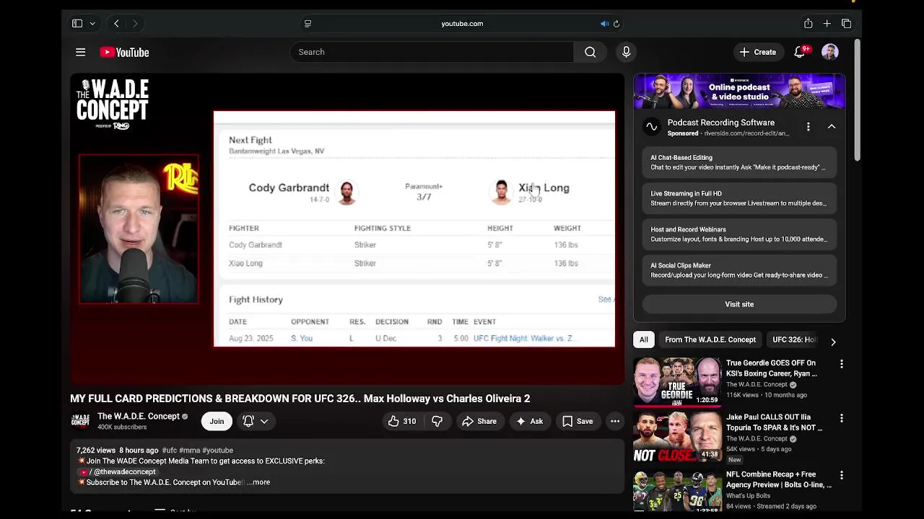Like the video with thumbs up

(402, 421)
